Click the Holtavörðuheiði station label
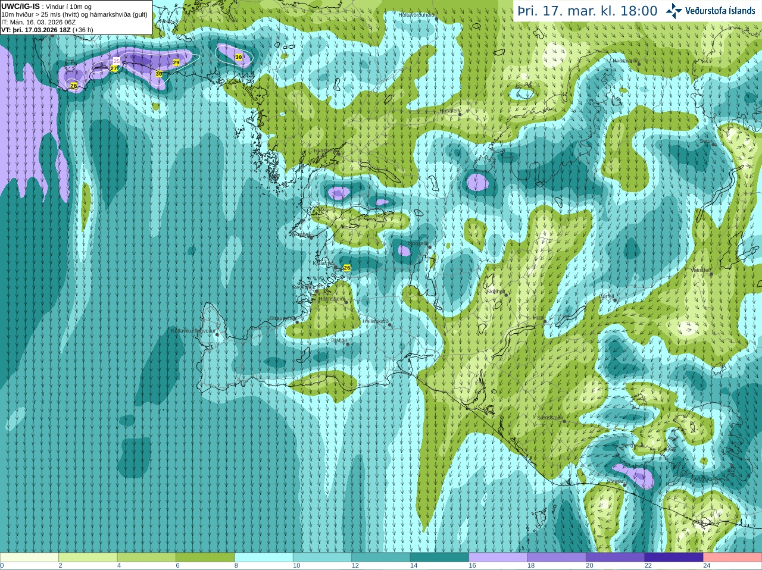Screen dimensions: 762x570 (417, 14)
